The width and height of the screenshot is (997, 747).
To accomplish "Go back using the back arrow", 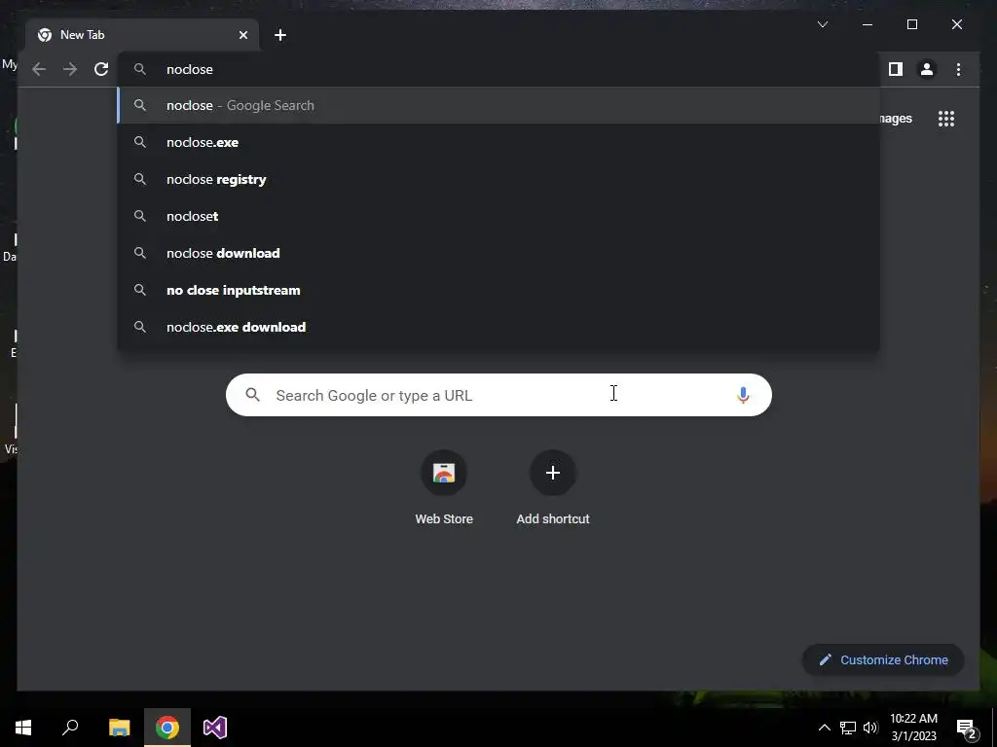I will click(39, 69).
